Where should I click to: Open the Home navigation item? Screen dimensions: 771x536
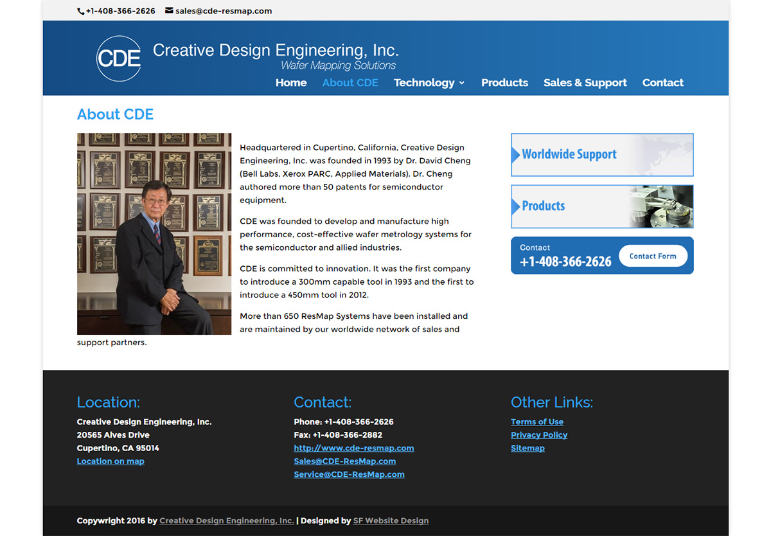coord(291,82)
